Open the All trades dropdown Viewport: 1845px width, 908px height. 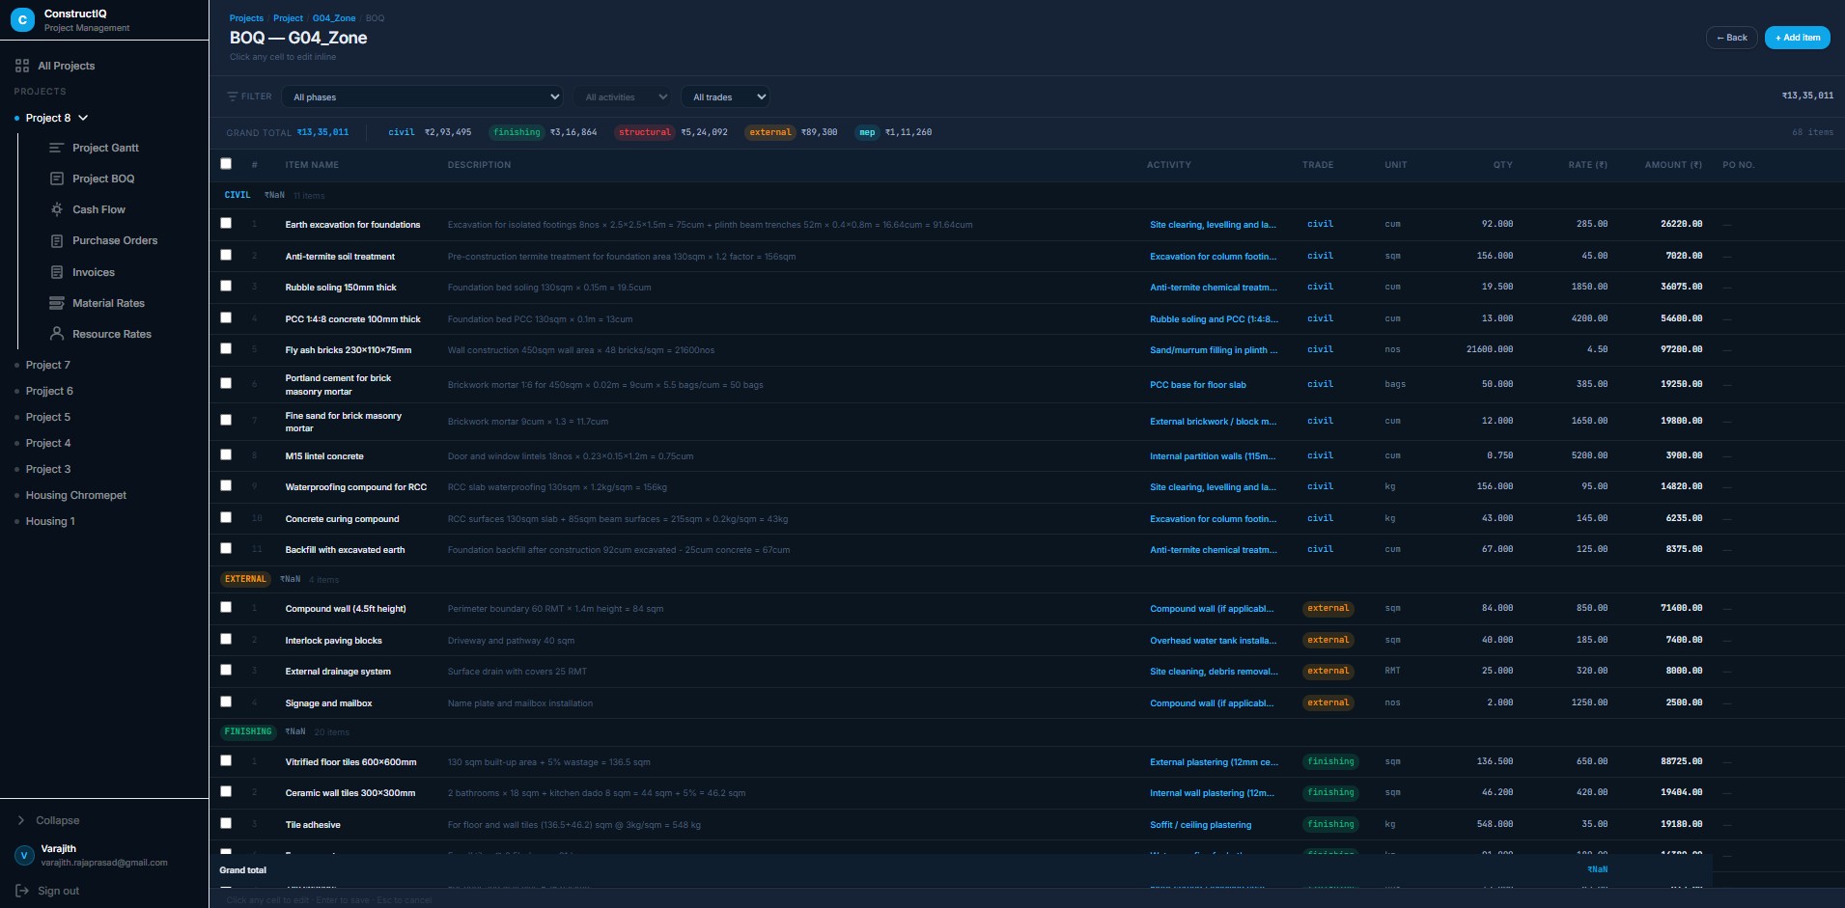click(728, 96)
